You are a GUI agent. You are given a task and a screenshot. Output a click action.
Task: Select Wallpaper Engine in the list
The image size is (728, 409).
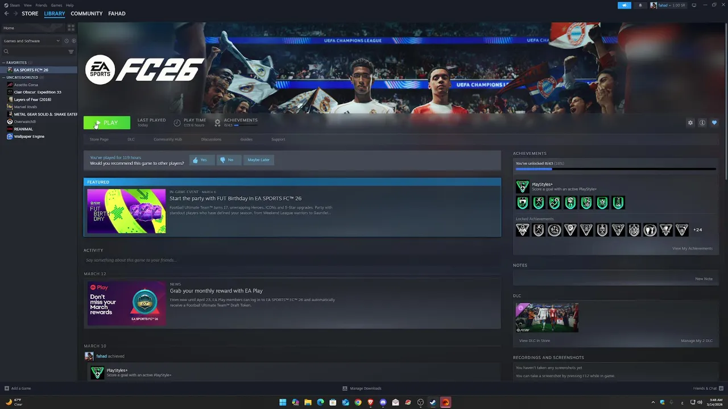pos(29,136)
